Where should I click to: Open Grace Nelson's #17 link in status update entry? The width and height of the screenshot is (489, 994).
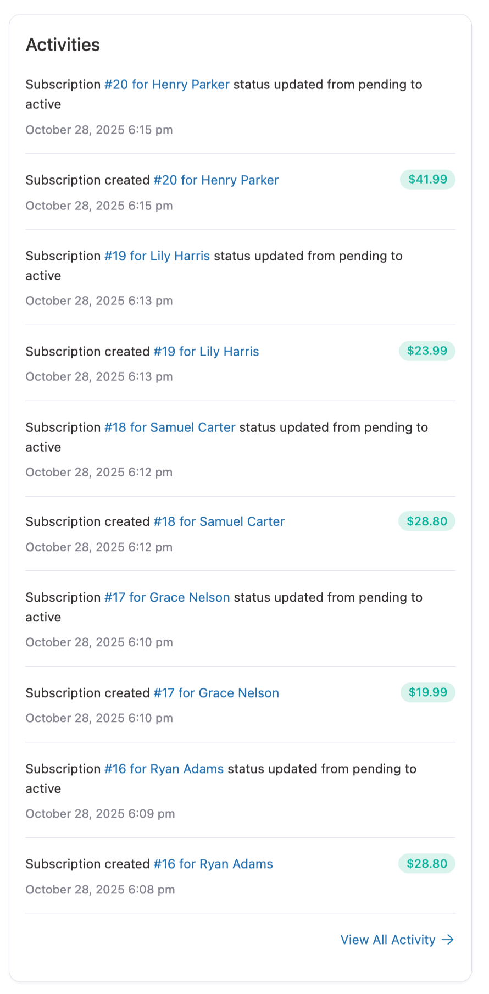pos(167,597)
